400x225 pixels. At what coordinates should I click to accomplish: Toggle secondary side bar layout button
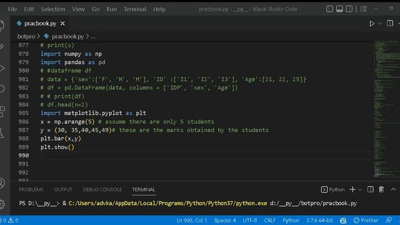click(x=349, y=9)
